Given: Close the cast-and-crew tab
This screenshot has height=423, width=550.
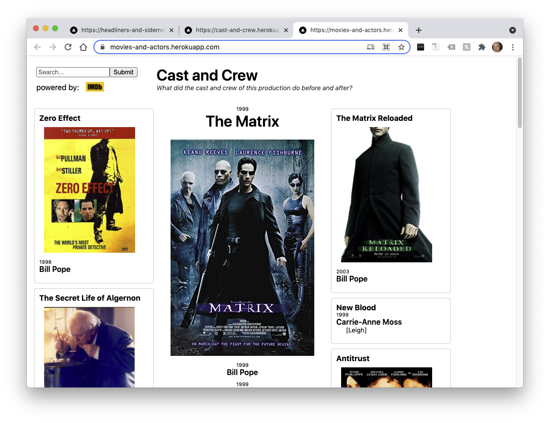Looking at the screenshot, I should point(286,30).
